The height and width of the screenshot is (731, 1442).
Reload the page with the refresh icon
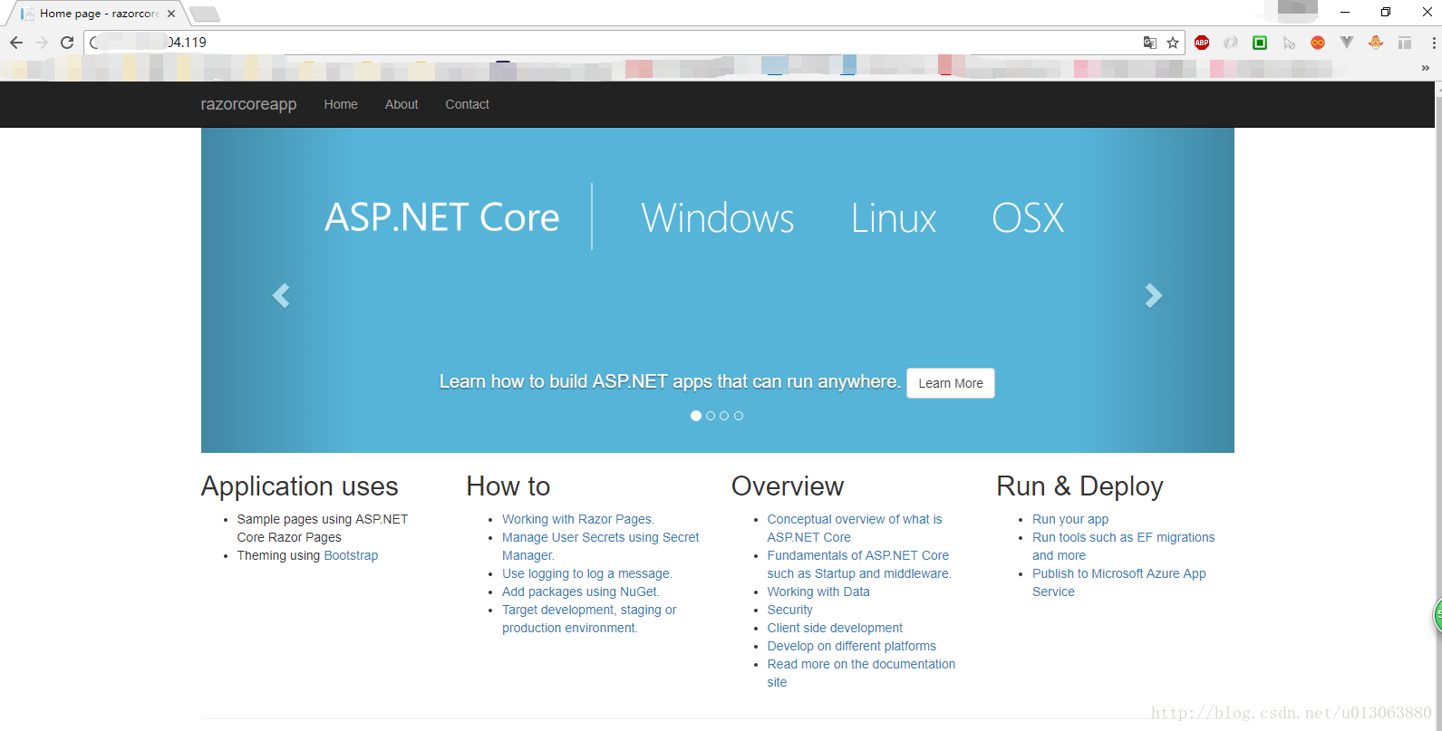67,43
